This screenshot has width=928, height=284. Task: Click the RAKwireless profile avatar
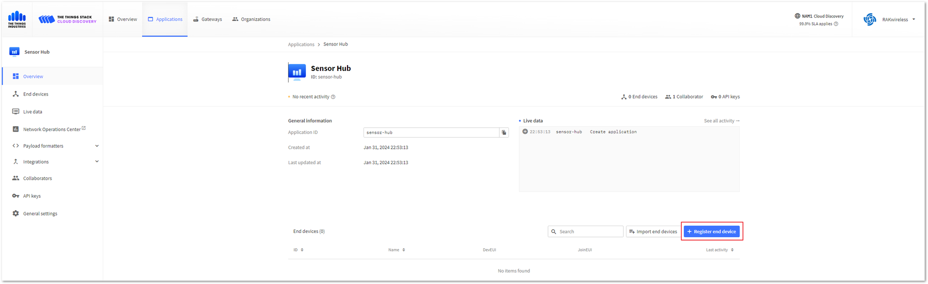click(870, 19)
